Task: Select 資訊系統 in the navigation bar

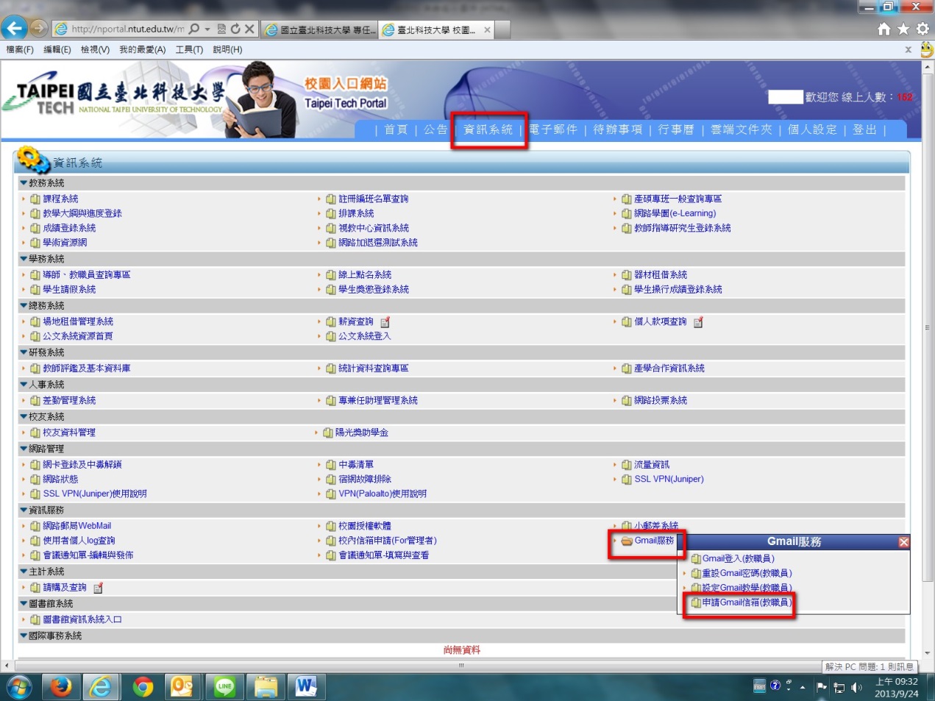Action: click(488, 129)
